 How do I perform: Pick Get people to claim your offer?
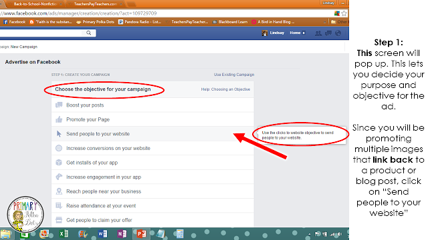152,220
